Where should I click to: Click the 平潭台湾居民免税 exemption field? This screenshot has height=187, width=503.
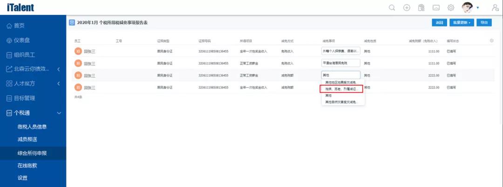click(341, 63)
